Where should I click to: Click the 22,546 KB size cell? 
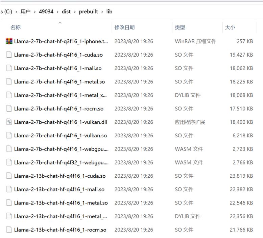[241, 203]
